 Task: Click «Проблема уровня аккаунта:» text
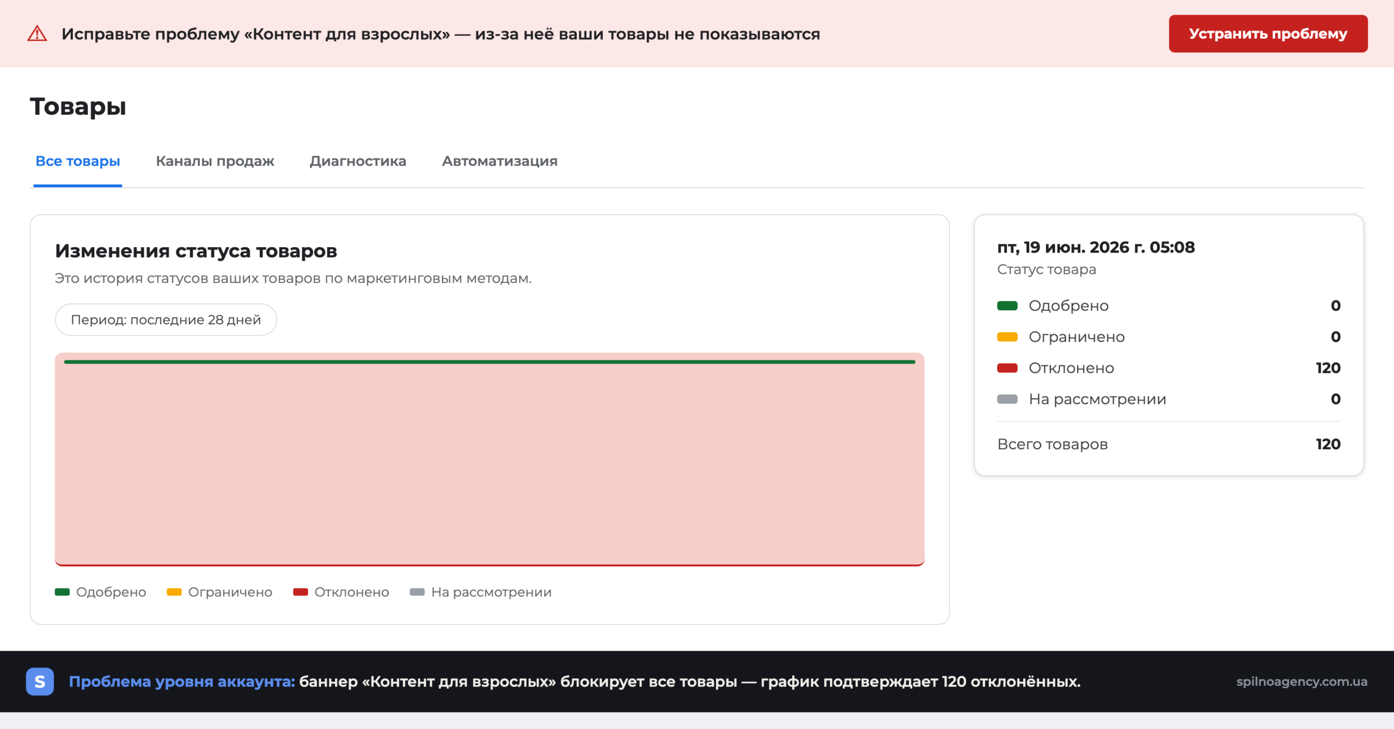182,682
